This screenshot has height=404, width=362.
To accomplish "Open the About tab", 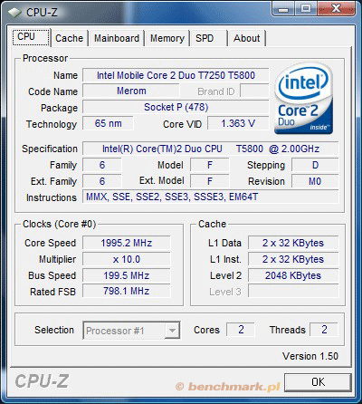I will tap(247, 38).
